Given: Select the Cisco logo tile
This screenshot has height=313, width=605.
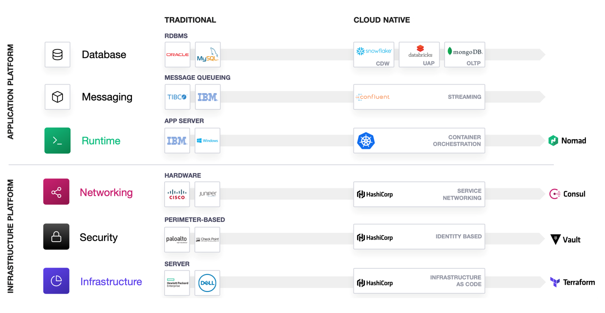Looking at the screenshot, I should click(x=177, y=194).
